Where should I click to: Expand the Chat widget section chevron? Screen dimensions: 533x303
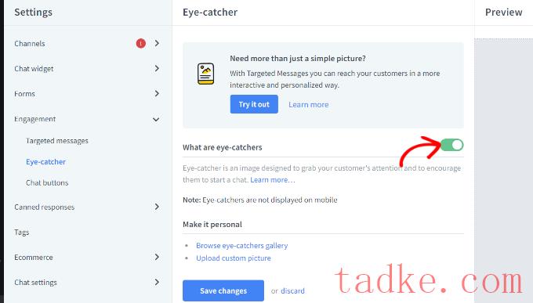coord(157,68)
